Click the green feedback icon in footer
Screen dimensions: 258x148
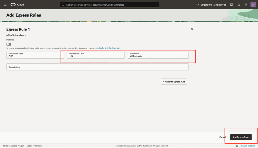(x=237, y=146)
